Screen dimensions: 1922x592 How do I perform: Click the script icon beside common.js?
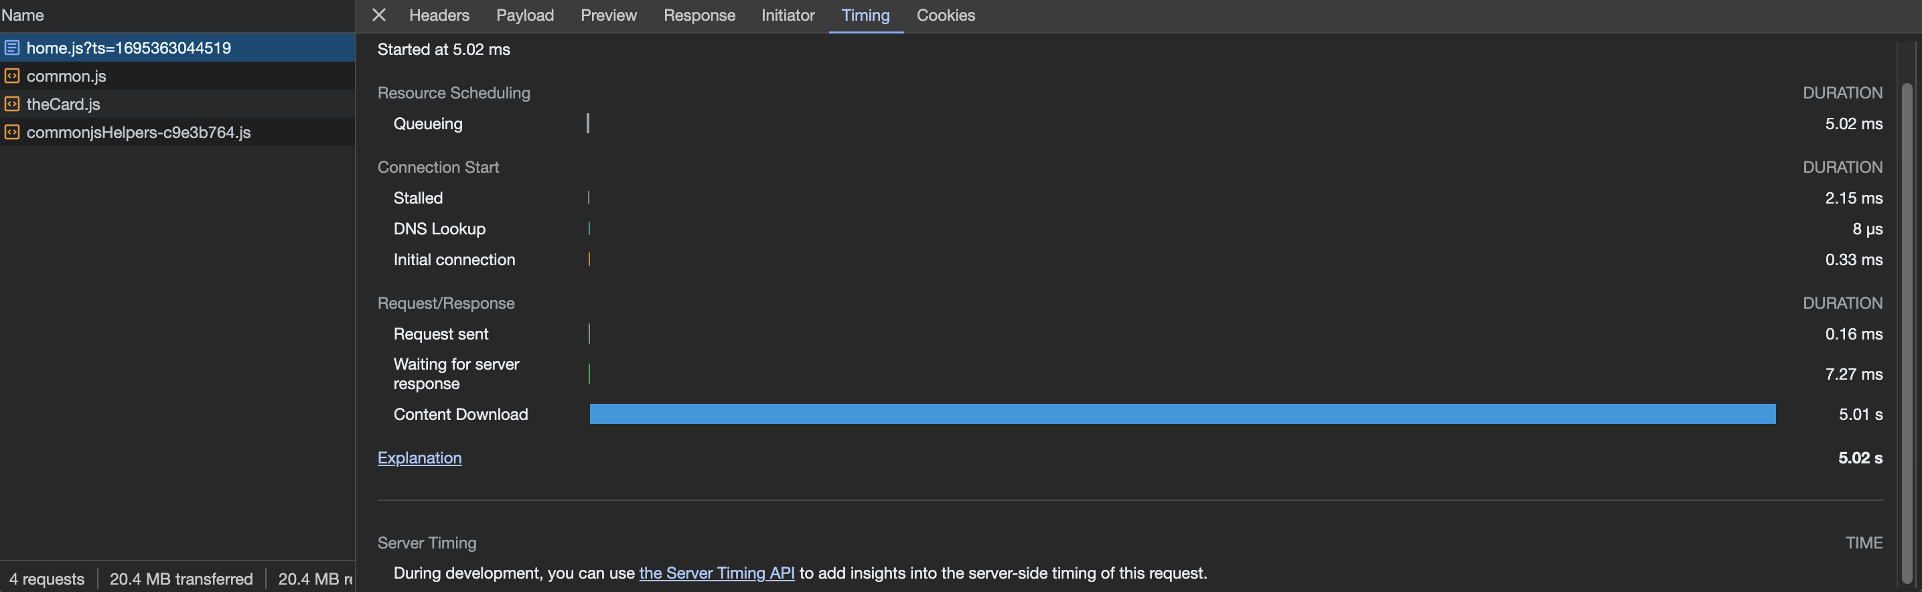(11, 76)
